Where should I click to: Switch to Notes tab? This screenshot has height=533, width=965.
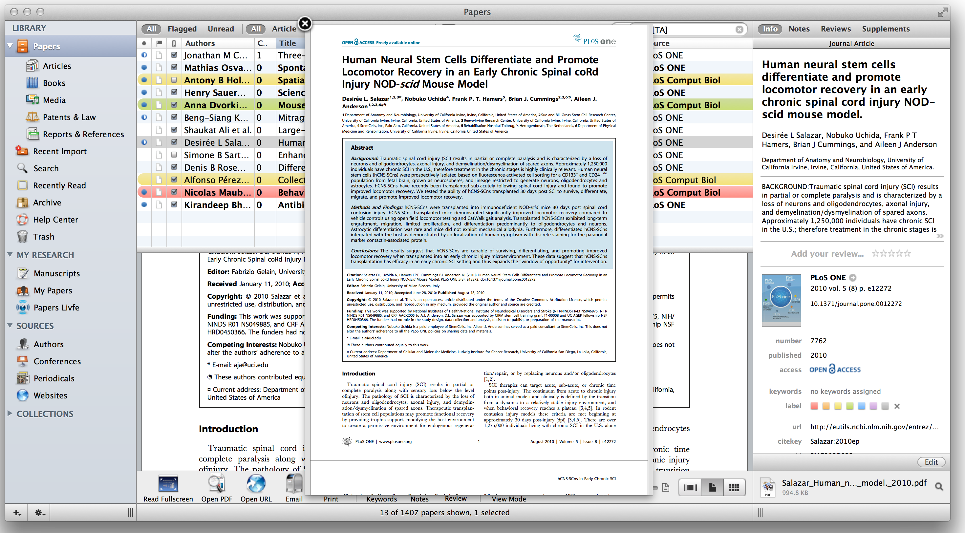[799, 29]
